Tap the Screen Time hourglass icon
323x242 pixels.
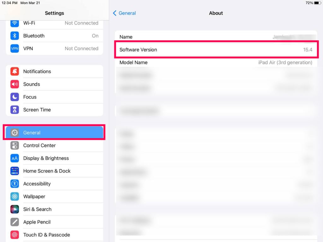pyautogui.click(x=15, y=110)
